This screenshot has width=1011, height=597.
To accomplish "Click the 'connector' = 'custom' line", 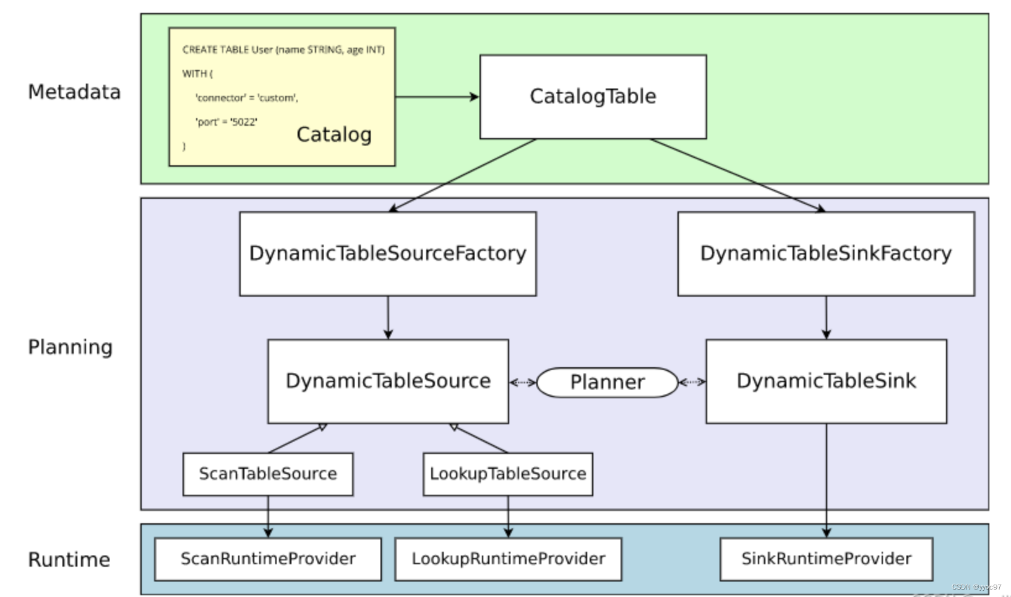I will click(x=246, y=98).
